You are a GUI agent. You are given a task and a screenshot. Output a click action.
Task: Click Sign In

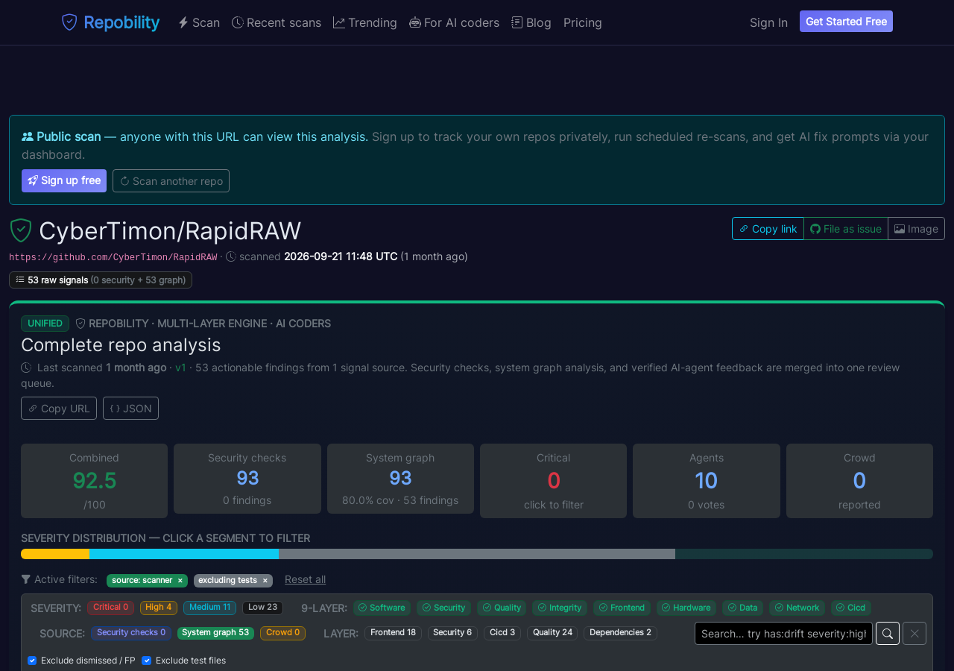coord(768,22)
